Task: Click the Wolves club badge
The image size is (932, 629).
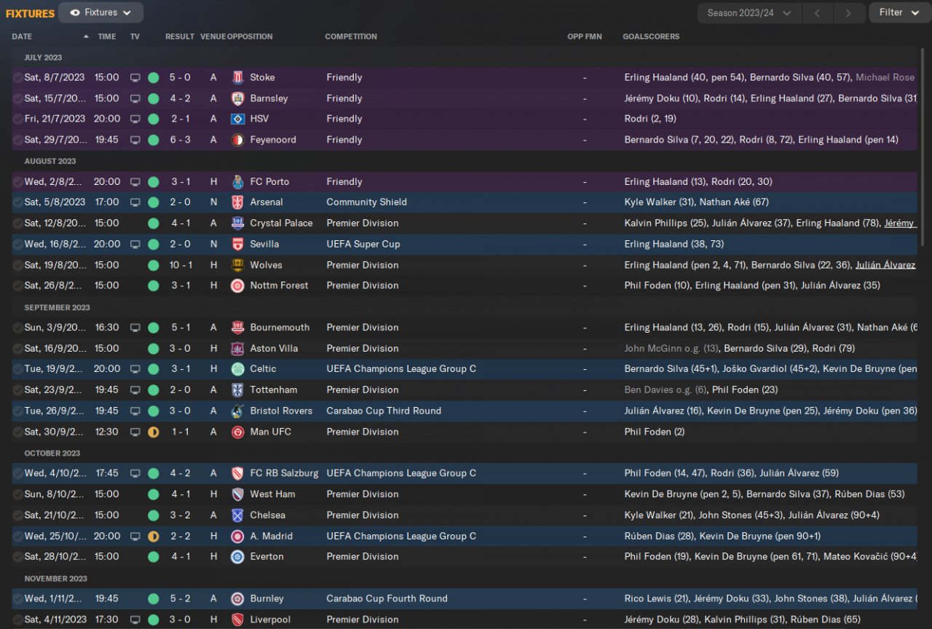Action: (x=237, y=265)
